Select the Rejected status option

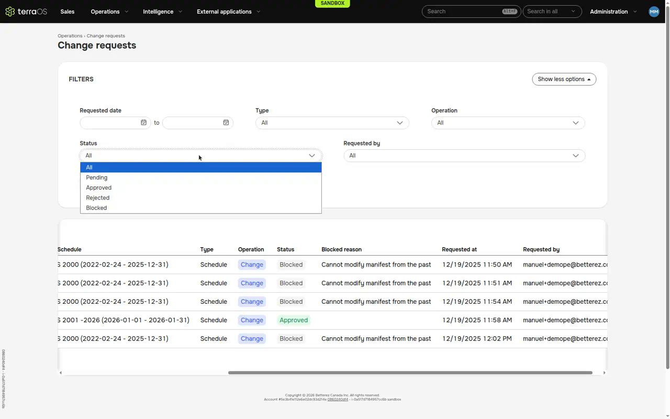click(201, 198)
